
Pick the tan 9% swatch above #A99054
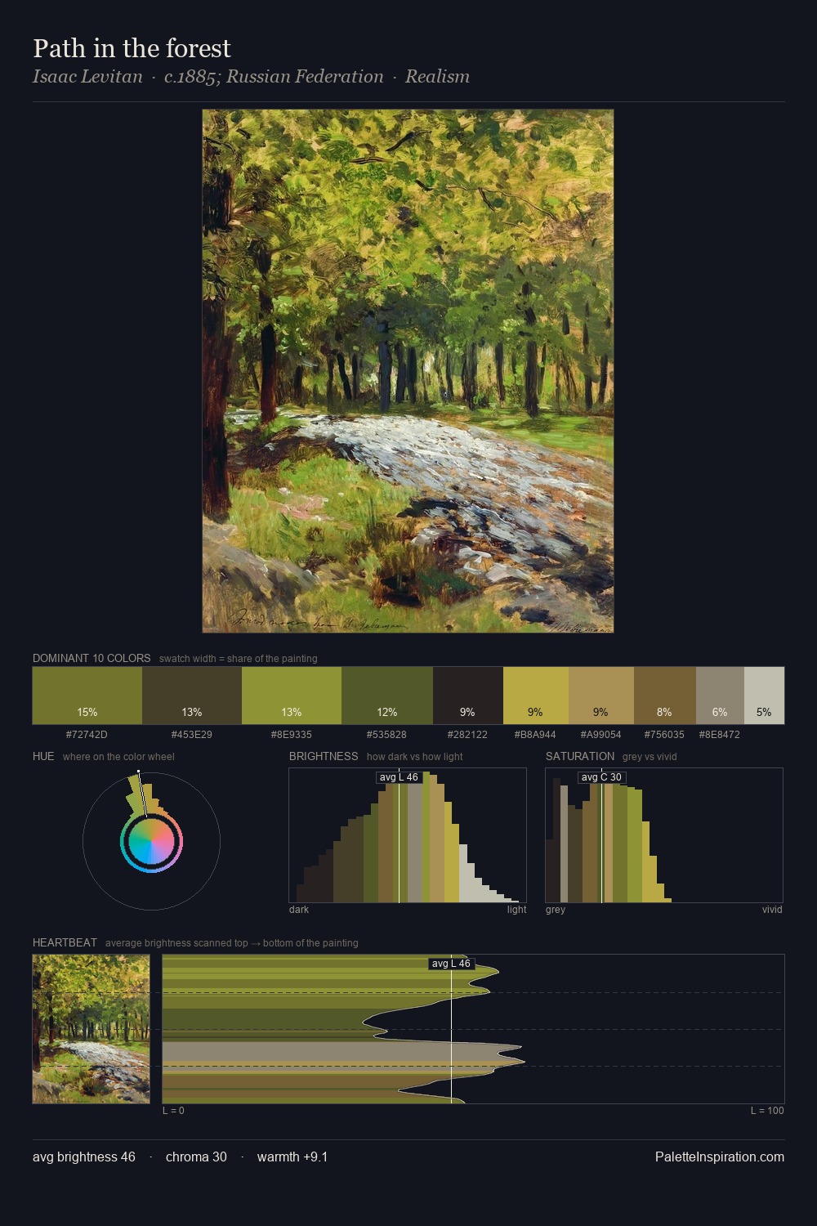[x=601, y=696]
